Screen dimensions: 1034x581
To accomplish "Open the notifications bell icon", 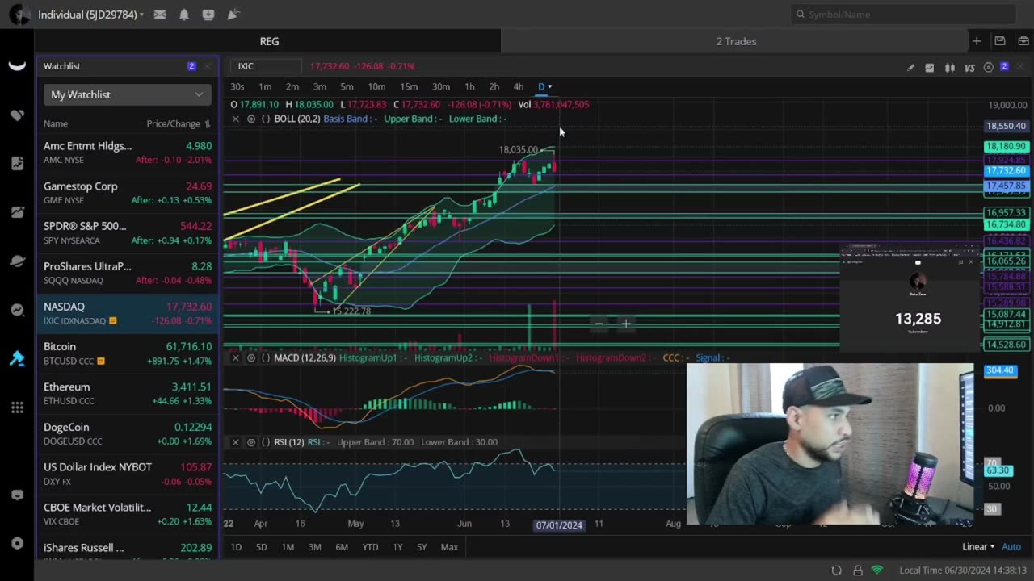I will (184, 15).
